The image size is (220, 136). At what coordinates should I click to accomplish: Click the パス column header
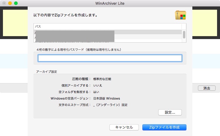coord(108,26)
